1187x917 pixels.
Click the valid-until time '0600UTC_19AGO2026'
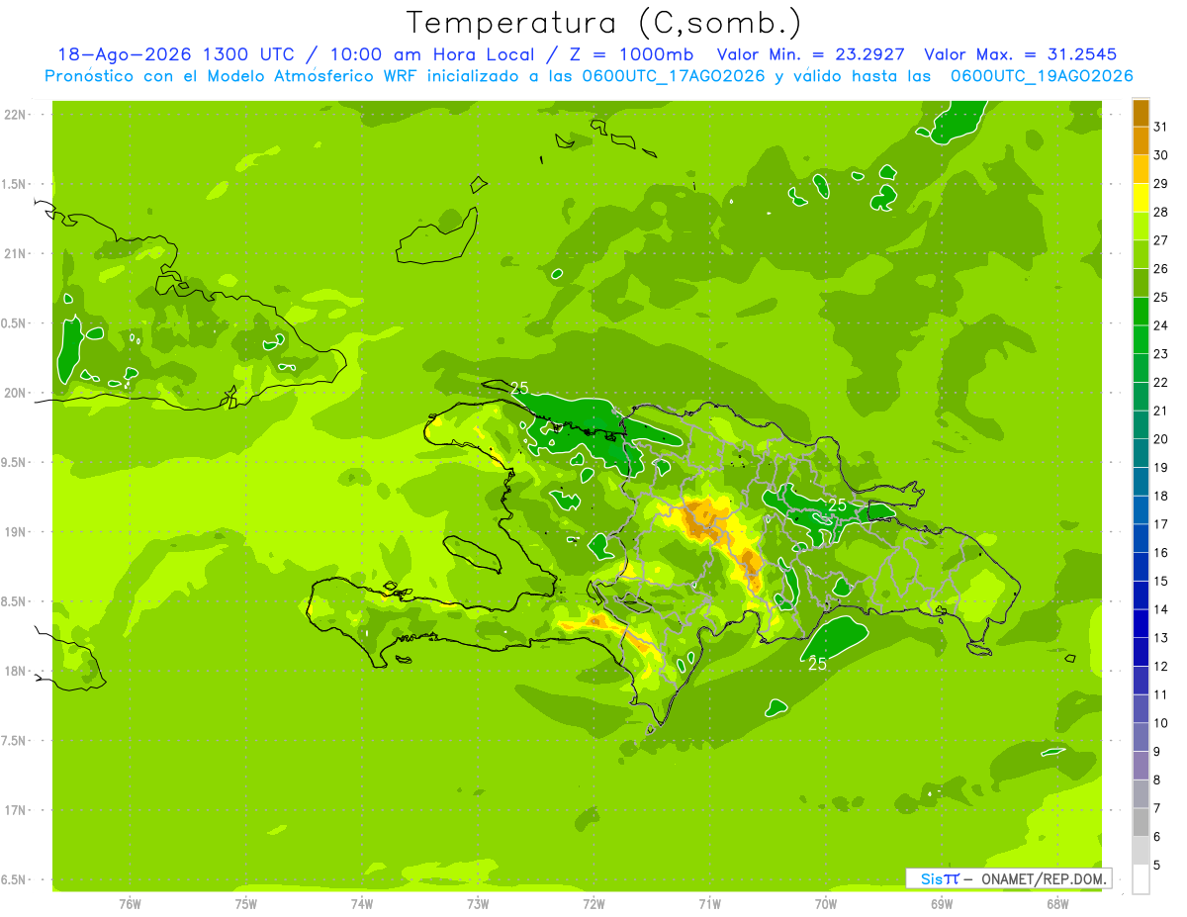pyautogui.click(x=1042, y=76)
